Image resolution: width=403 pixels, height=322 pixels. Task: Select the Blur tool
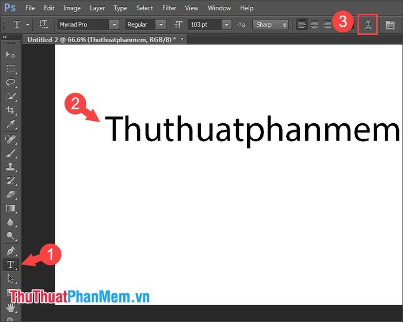(10, 222)
